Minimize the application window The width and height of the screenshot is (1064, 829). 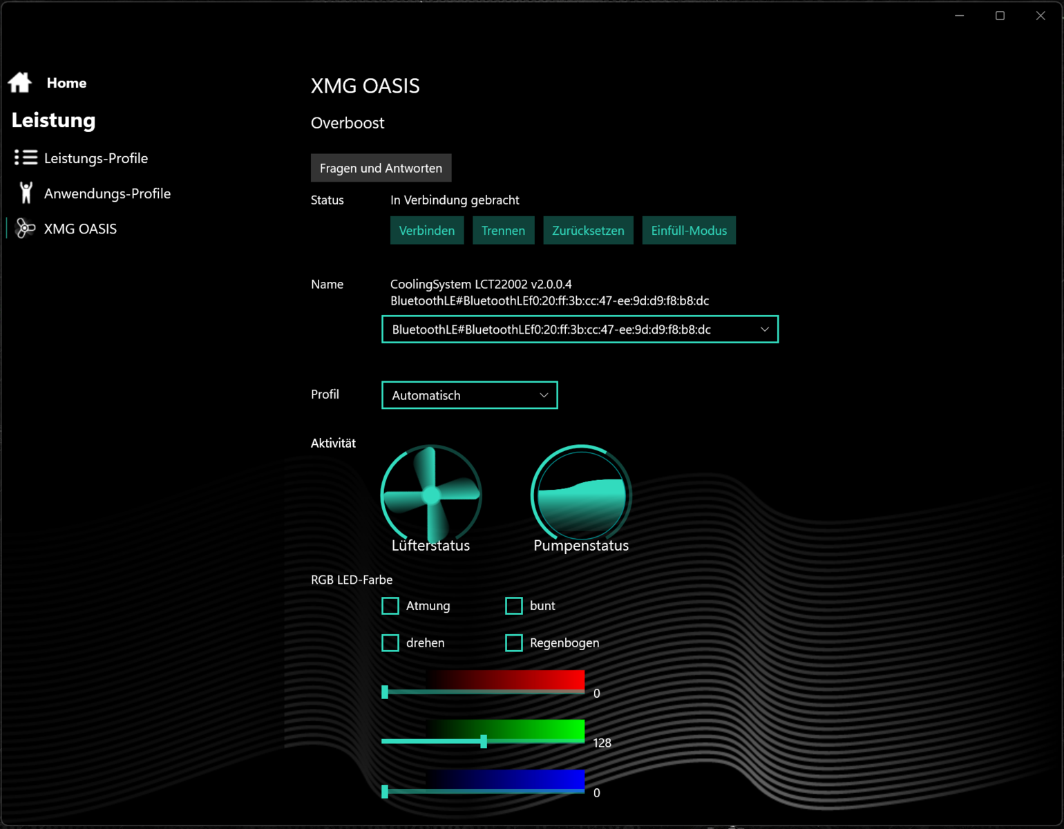960,15
